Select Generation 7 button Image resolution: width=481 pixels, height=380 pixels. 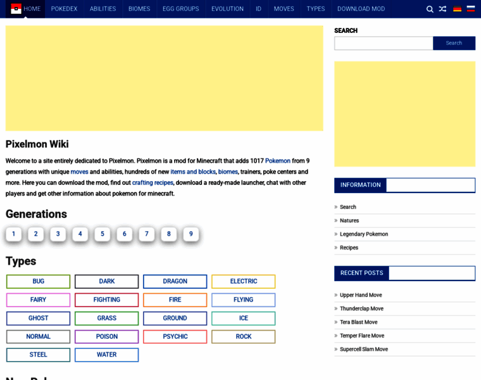point(147,234)
